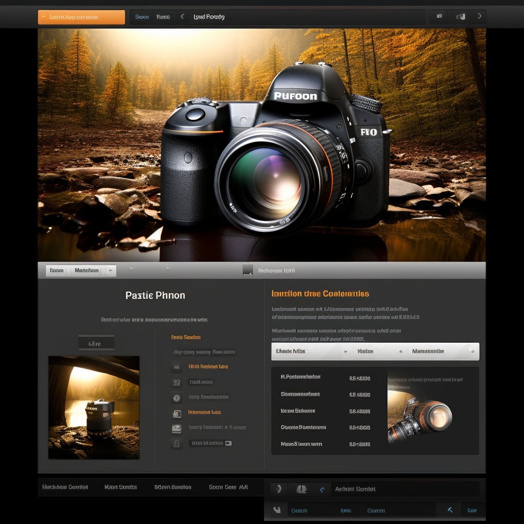524x524 pixels.
Task: Click the dark icon in the gray toolbar center
Action: [x=248, y=270]
